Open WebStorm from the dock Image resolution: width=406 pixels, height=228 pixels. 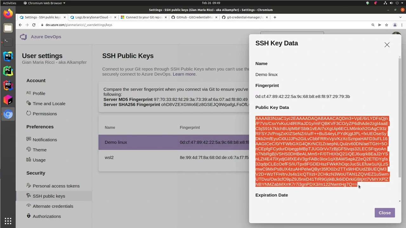click(x=8, y=56)
